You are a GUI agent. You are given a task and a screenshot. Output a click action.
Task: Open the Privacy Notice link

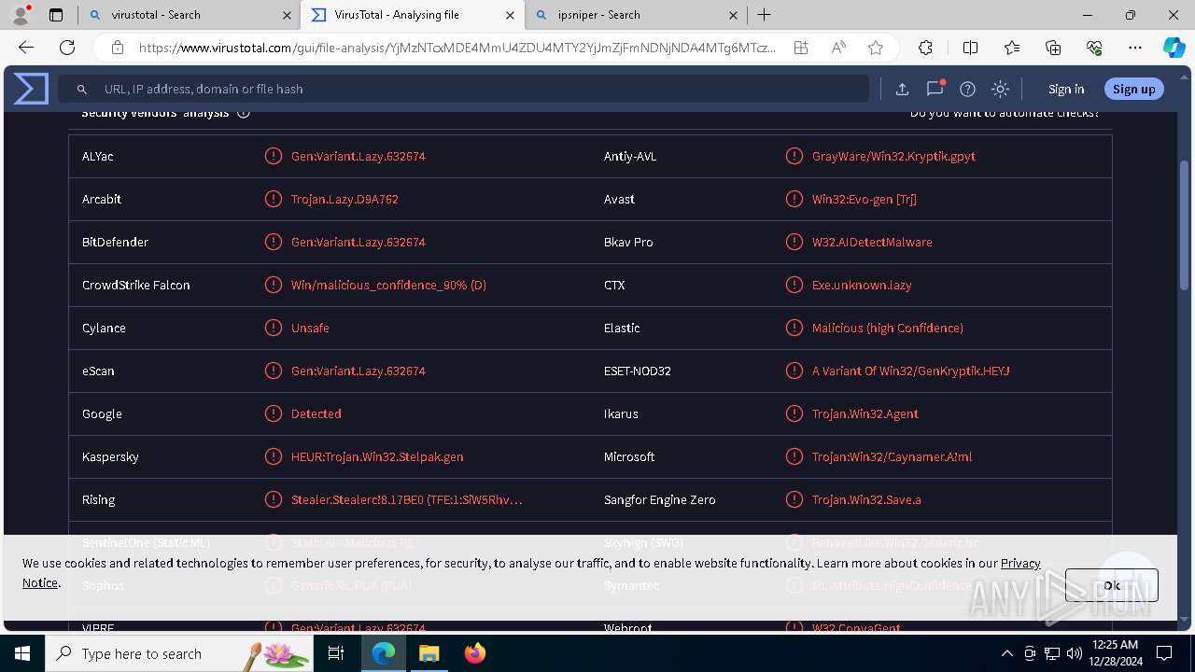tap(1020, 563)
